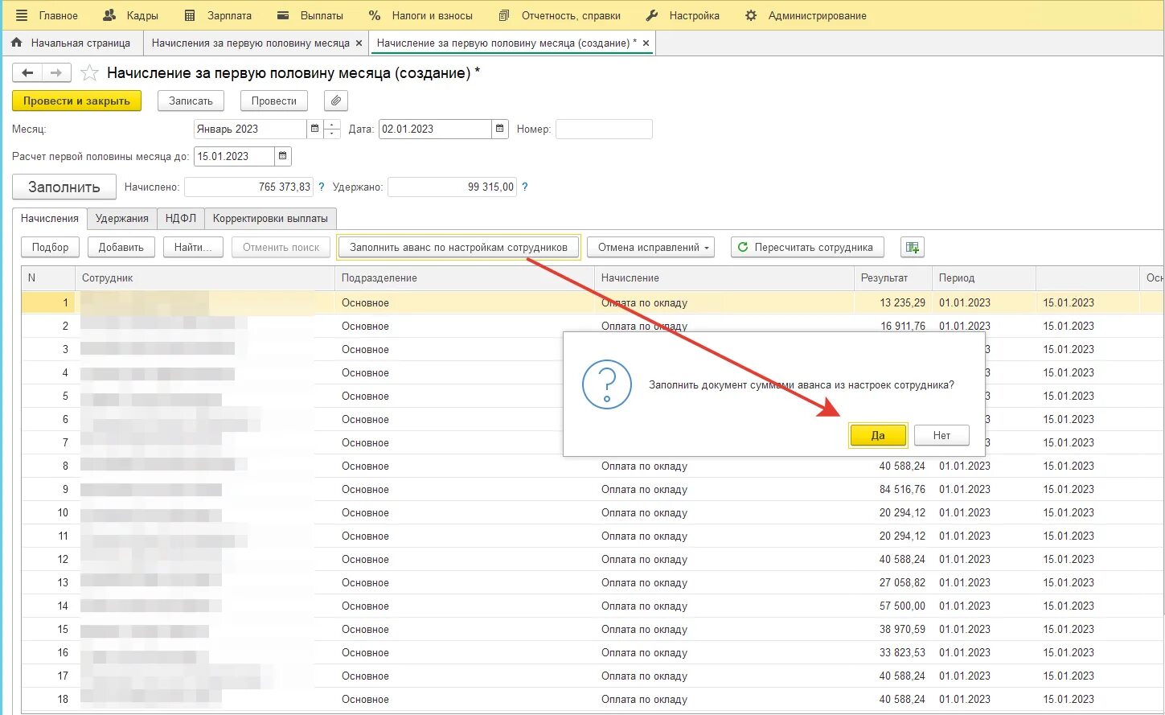Click the month stepper arrows
This screenshot has width=1165, height=715.
(332, 129)
